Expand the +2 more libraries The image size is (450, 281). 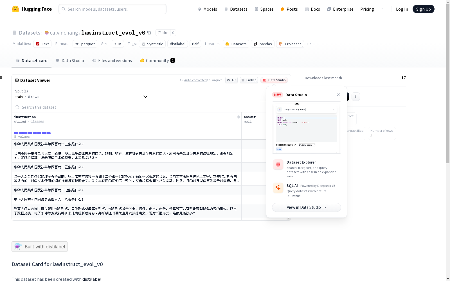click(x=309, y=44)
